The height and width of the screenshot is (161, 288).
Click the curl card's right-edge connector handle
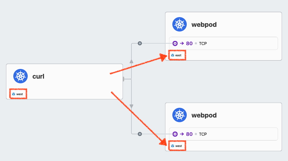(x=123, y=79)
